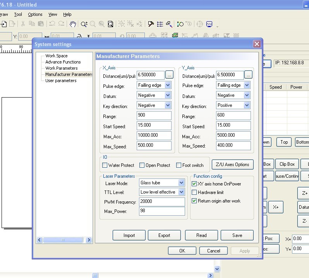Open the Options menu
309x278 pixels.
pyautogui.click(x=35, y=14)
